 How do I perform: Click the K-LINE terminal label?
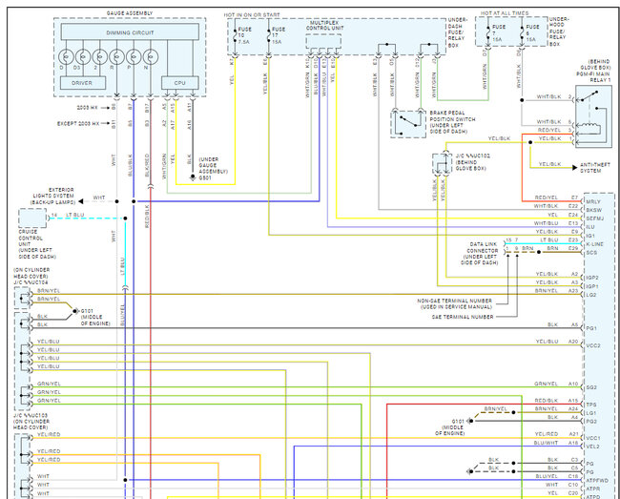point(594,244)
